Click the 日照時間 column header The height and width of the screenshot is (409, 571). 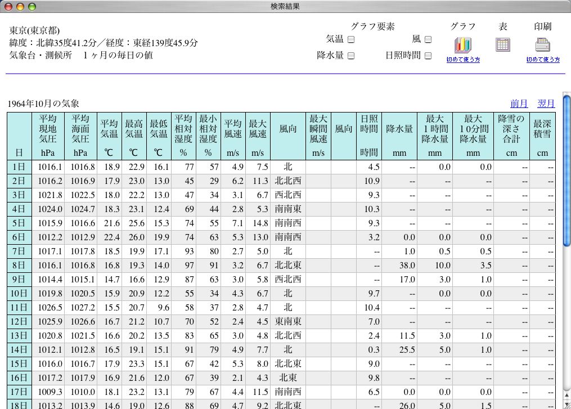click(x=369, y=136)
